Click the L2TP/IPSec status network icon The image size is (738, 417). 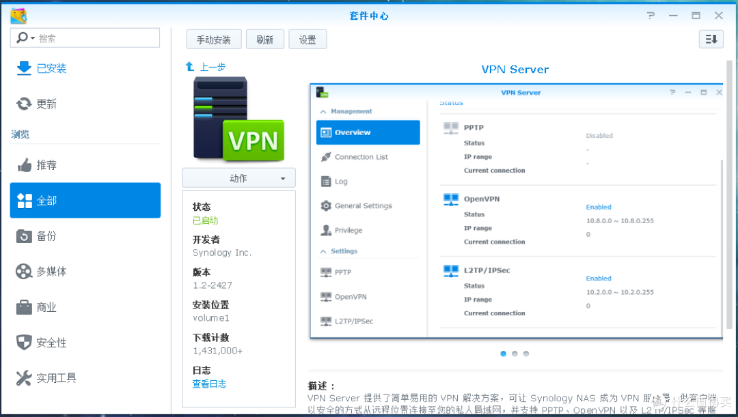coord(451,271)
